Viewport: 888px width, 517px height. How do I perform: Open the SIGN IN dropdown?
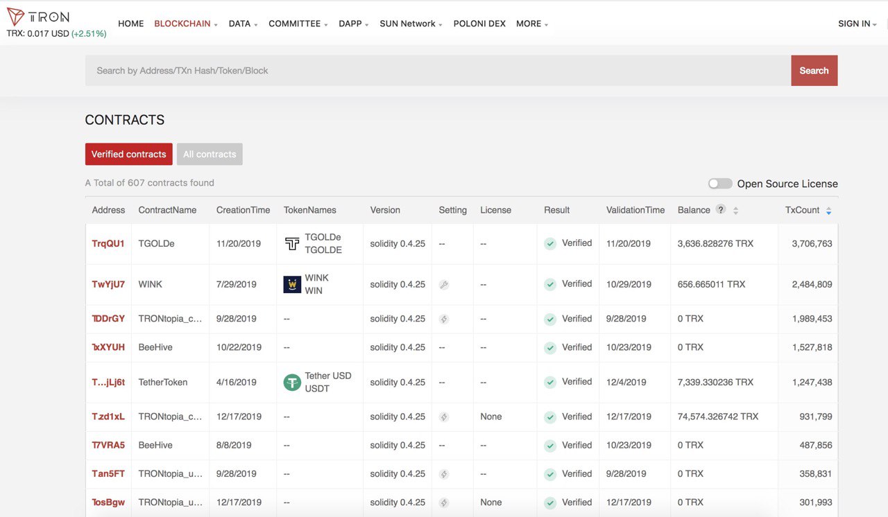[x=857, y=24]
